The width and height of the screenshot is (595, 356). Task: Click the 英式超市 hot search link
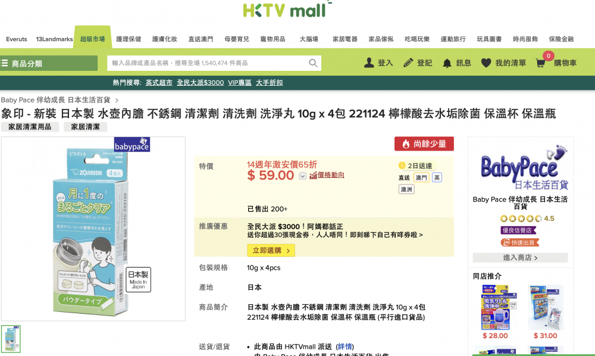(x=159, y=83)
